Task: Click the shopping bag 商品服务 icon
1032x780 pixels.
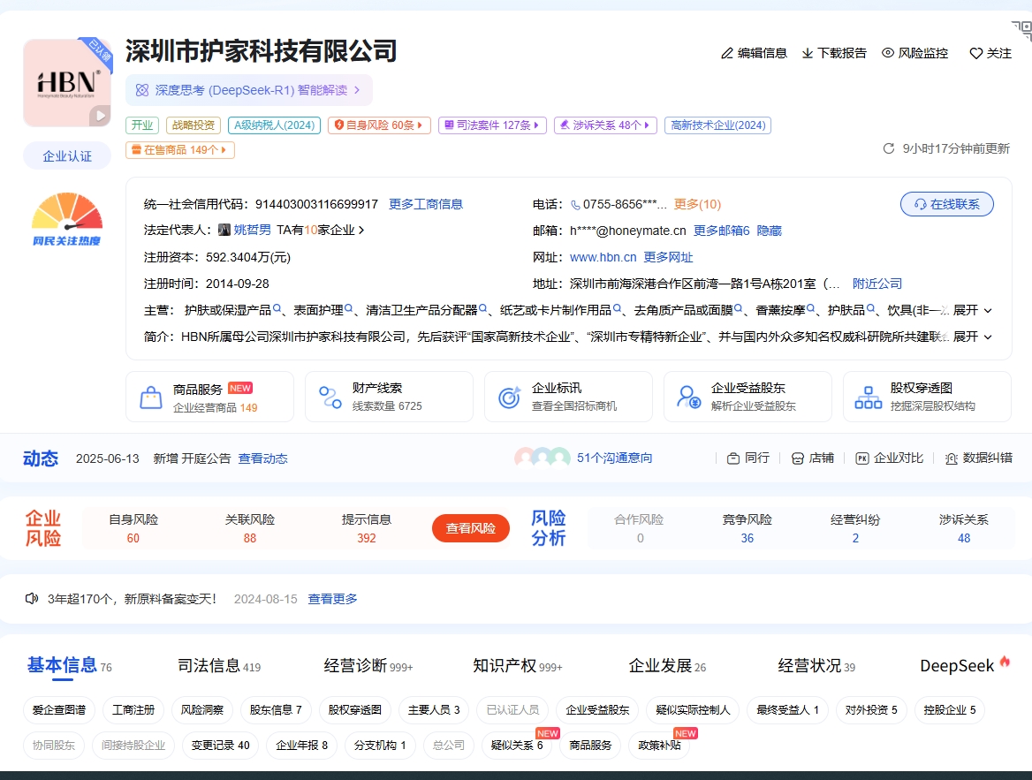Action: pyautogui.click(x=151, y=398)
